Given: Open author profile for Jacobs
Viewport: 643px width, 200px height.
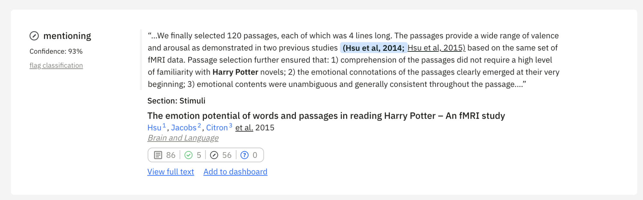Looking at the screenshot, I should 184,128.
